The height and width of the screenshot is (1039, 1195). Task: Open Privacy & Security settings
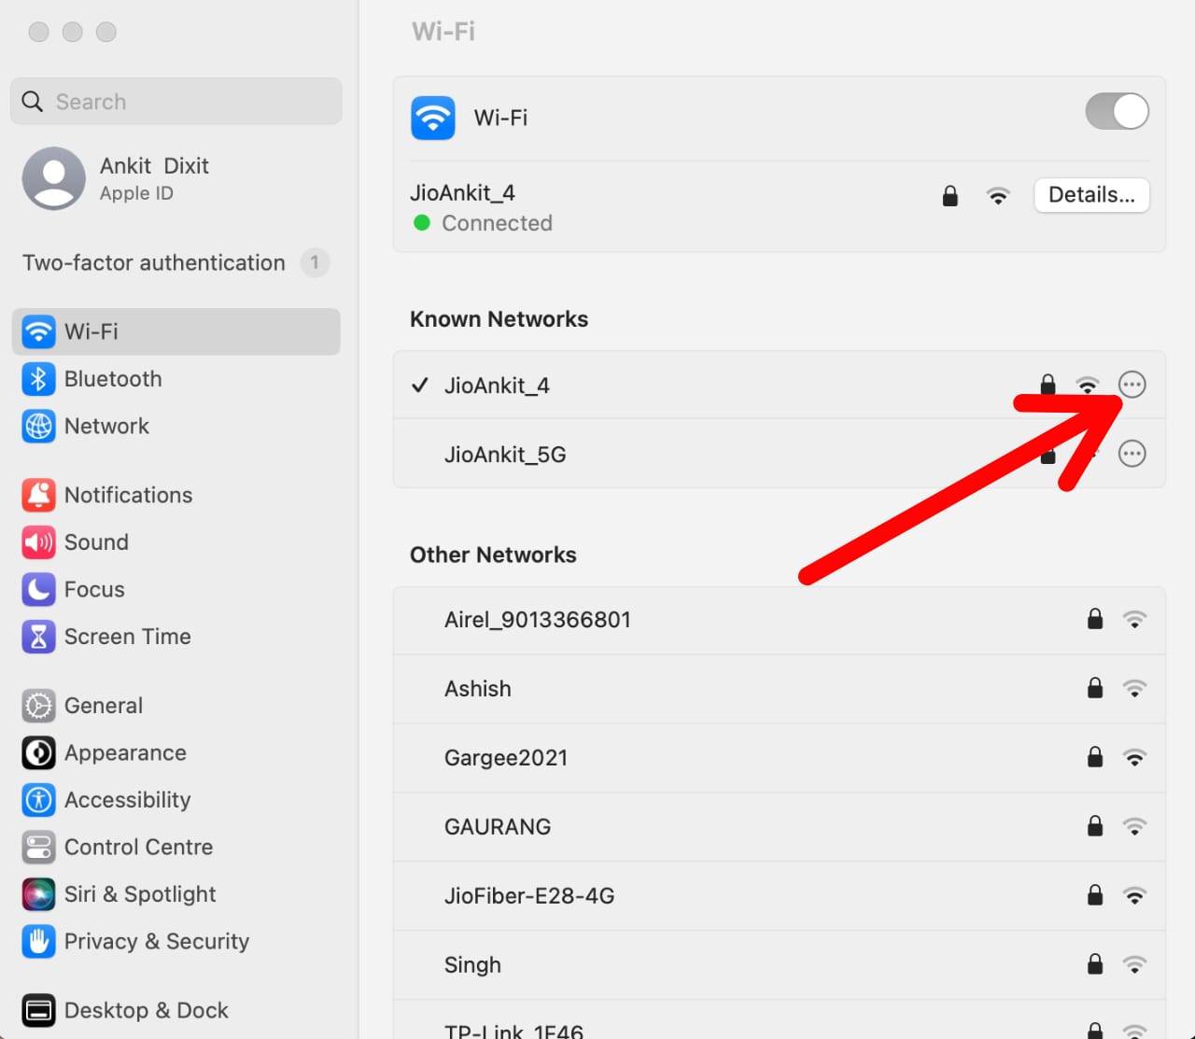(x=156, y=941)
